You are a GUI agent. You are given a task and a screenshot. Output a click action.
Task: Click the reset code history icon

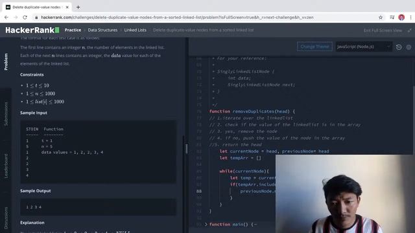tap(399, 47)
